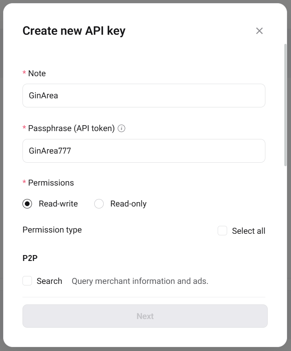Tick the Select all checkbox

pyautogui.click(x=222, y=231)
